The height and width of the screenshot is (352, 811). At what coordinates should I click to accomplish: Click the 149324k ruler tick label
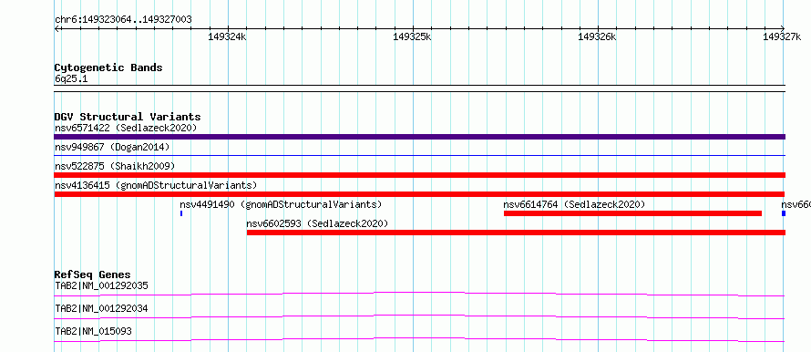(228, 37)
